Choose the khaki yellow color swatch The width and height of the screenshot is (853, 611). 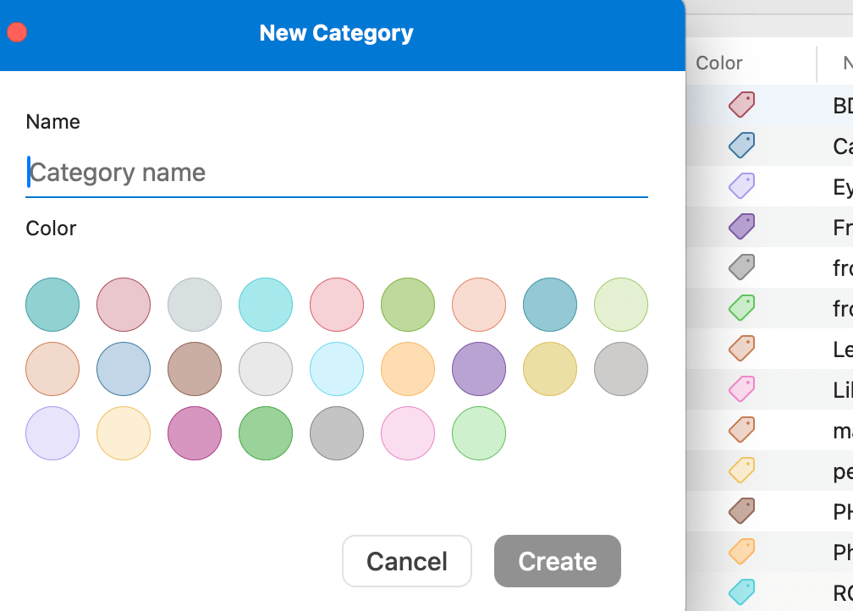point(550,369)
